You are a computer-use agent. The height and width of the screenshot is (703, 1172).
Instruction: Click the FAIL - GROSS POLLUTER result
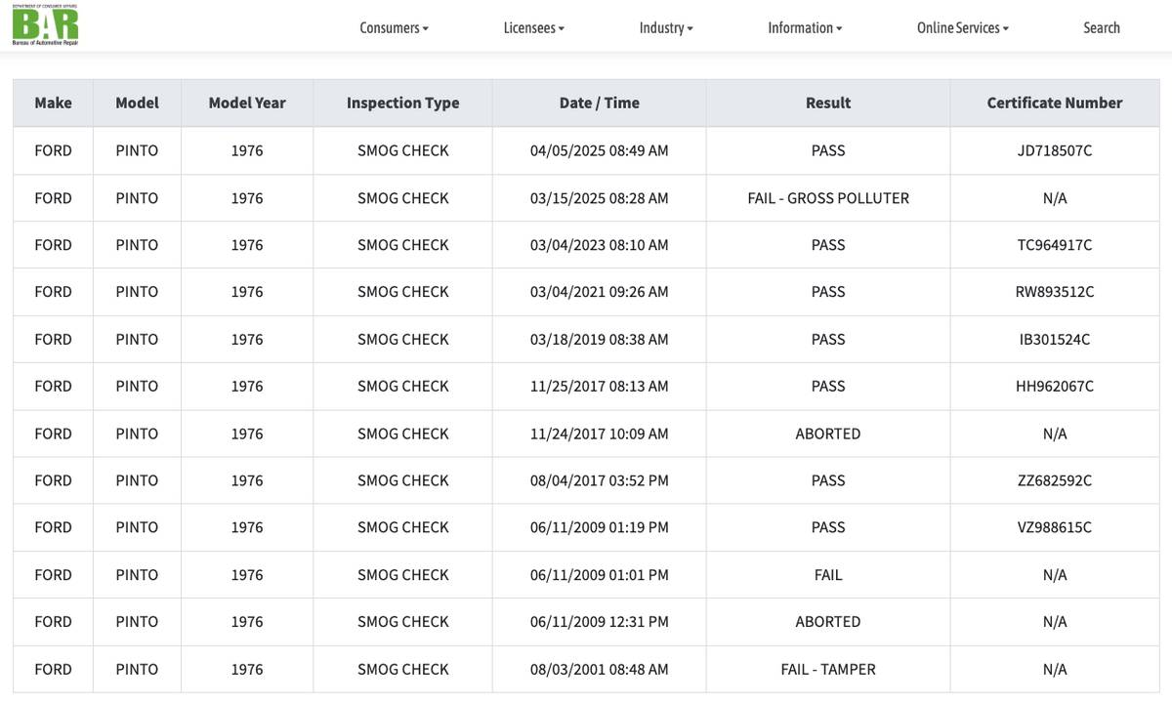tap(827, 198)
